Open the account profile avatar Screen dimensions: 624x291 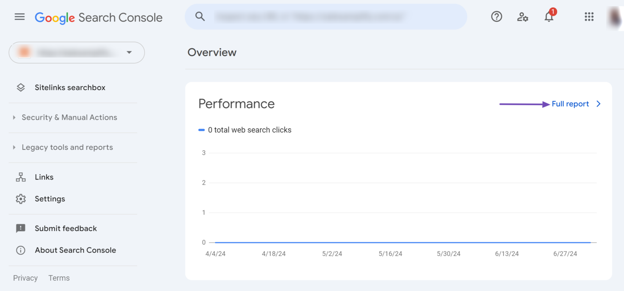pos(616,17)
